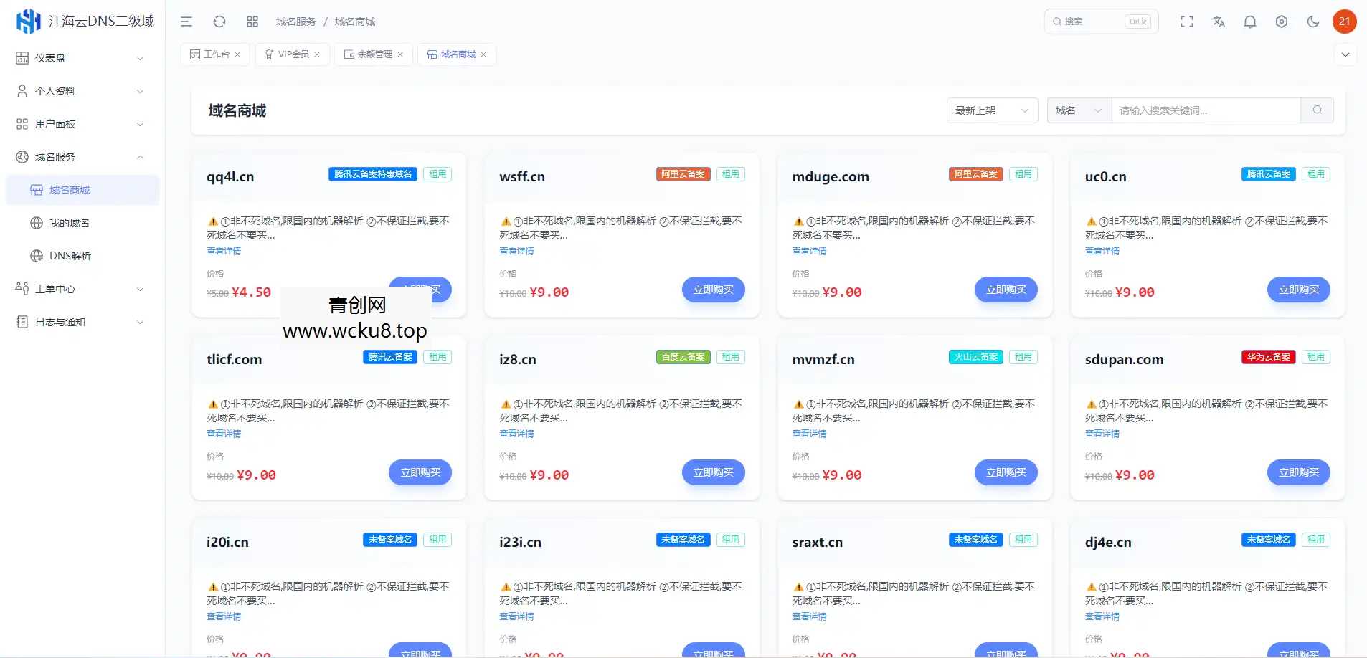Collapse the sidebar with hamburger icon
Screen dimensions: 1367x658
click(x=186, y=22)
